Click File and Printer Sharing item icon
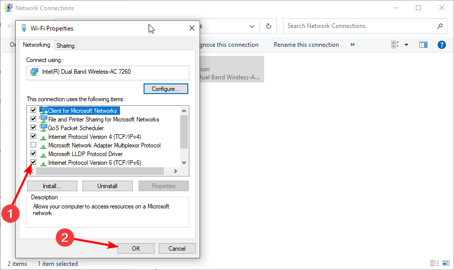 (43, 119)
